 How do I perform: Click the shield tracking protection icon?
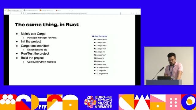21,13
